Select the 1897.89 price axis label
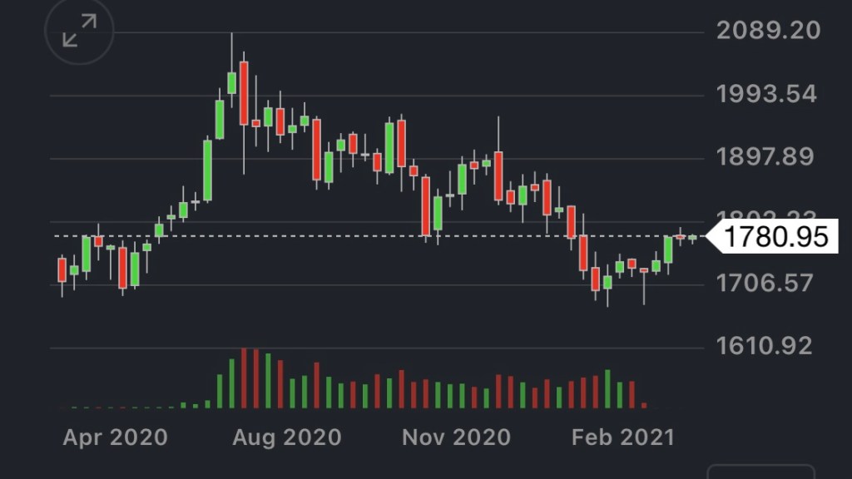The image size is (852, 479). tap(766, 157)
